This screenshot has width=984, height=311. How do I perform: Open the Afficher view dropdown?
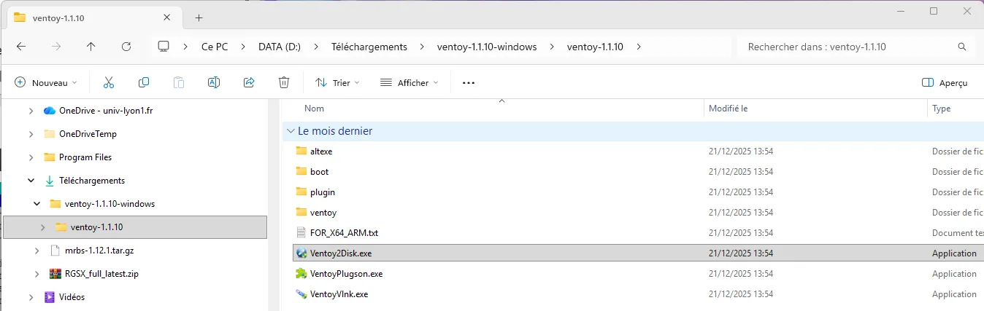[409, 82]
